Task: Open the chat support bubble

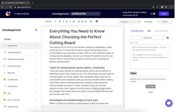Action: [169, 103]
